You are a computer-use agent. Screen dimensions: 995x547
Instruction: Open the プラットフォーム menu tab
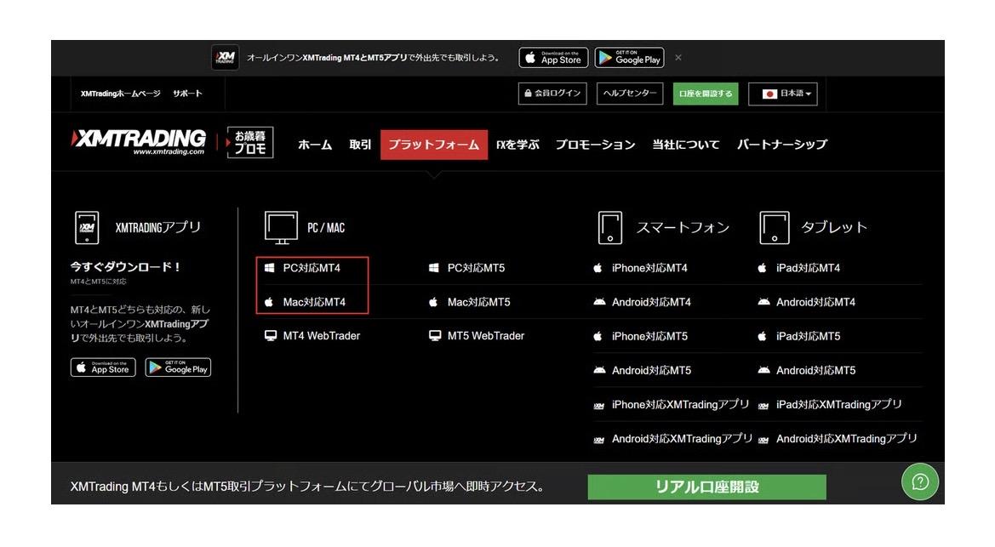[434, 145]
